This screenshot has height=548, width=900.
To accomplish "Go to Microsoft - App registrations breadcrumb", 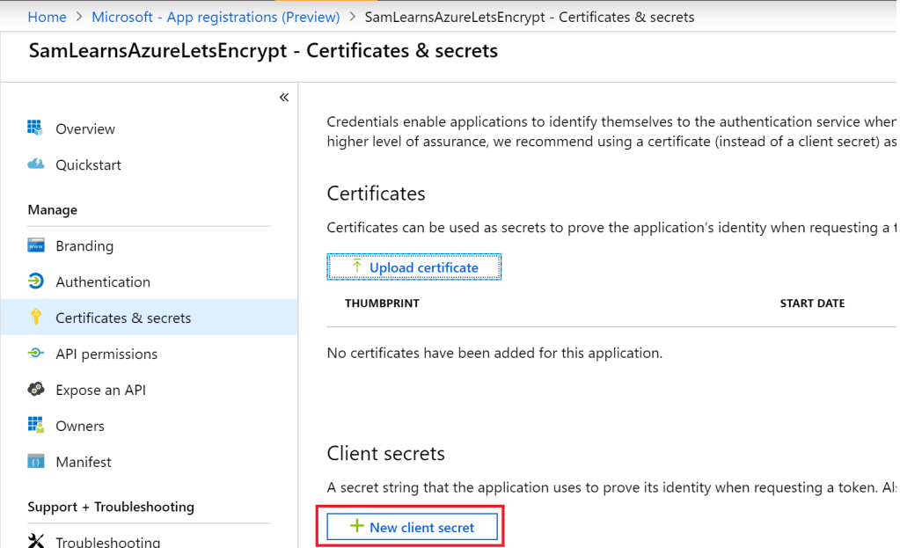I will [216, 17].
